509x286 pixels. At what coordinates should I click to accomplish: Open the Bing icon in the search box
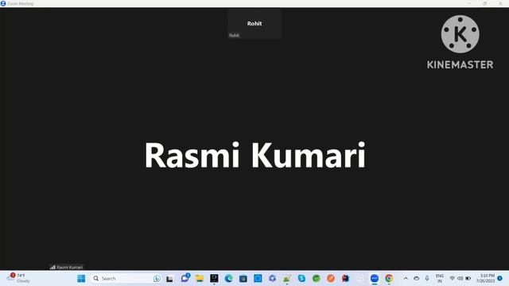click(157, 278)
